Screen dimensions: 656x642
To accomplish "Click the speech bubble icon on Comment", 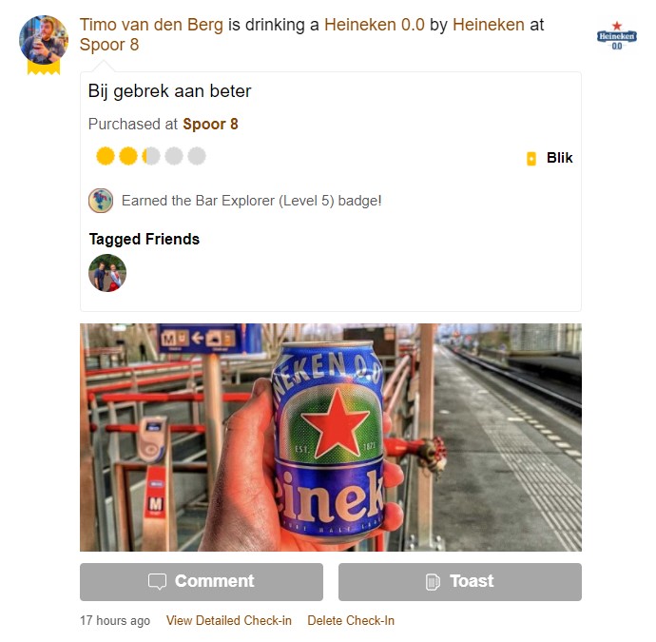I will (x=157, y=581).
